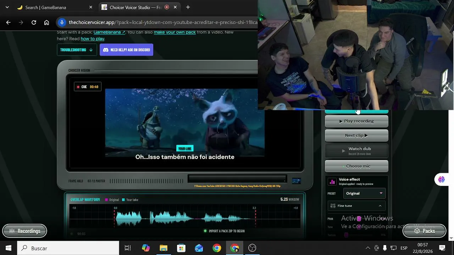454x255 pixels.
Task: Click the recording indicator on Choicer tab
Action: 167,7
